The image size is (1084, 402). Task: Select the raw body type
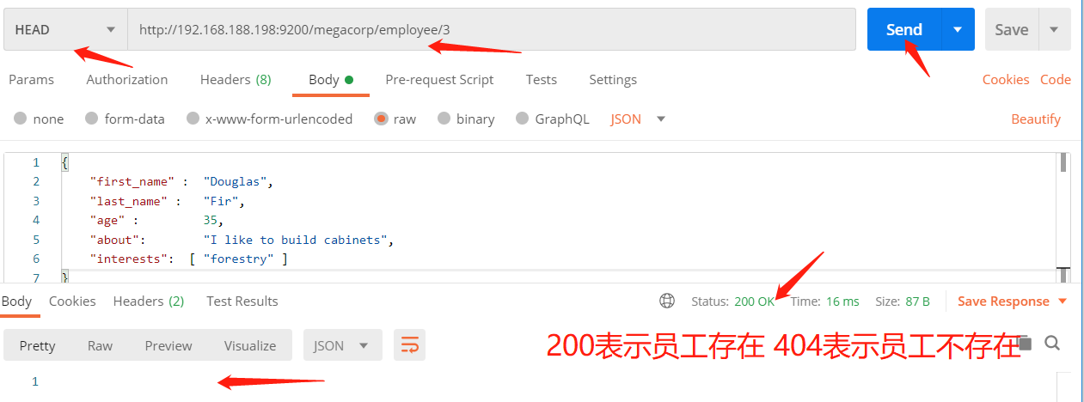395,119
